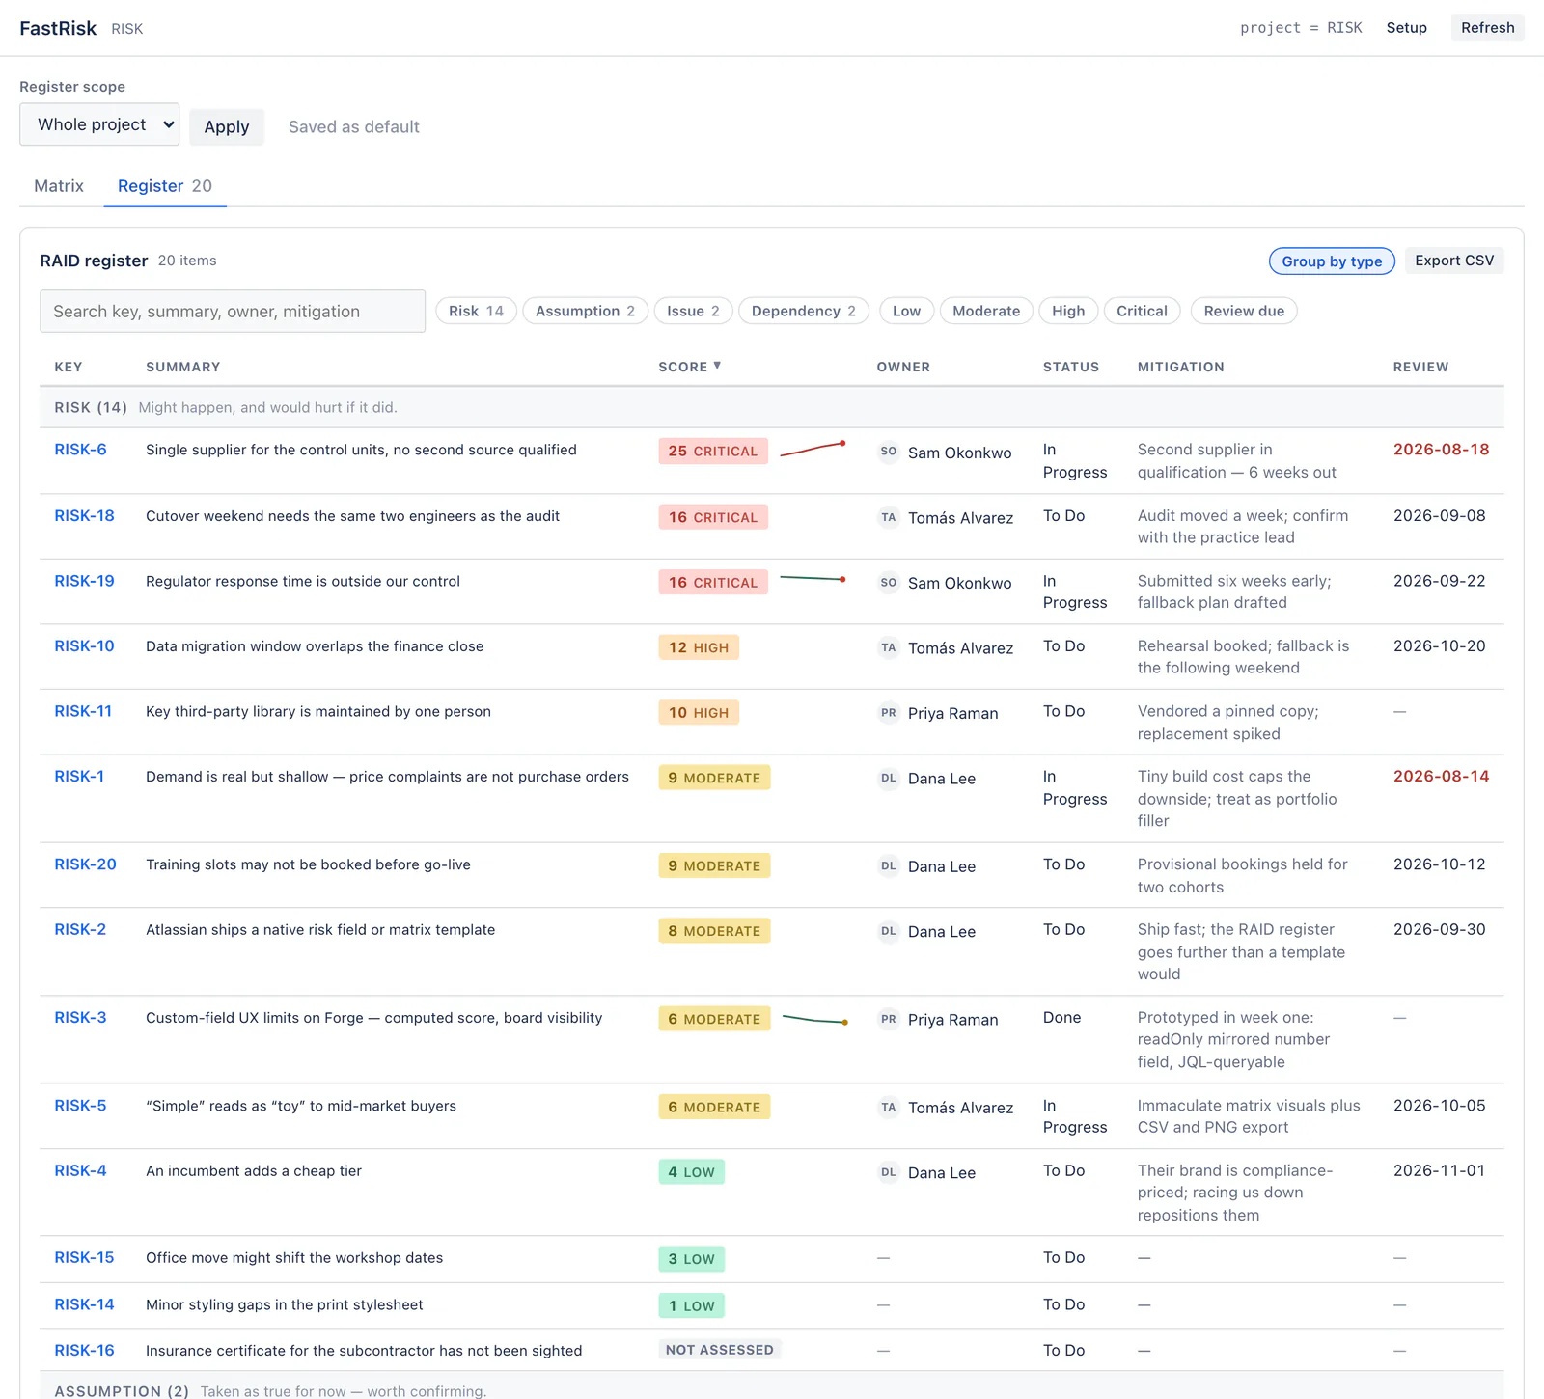
Task: Click Tomás Alvarez's TA avatar on RISK-18
Action: 889,518
